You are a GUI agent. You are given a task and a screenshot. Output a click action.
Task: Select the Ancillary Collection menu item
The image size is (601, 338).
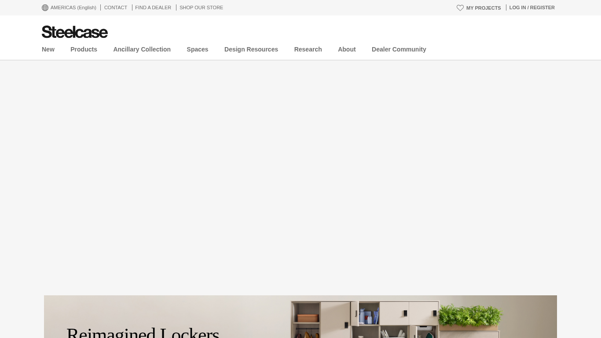[x=142, y=49]
